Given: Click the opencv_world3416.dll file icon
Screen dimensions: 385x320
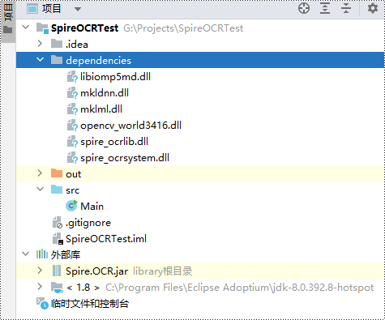Looking at the screenshot, I should click(x=72, y=125).
